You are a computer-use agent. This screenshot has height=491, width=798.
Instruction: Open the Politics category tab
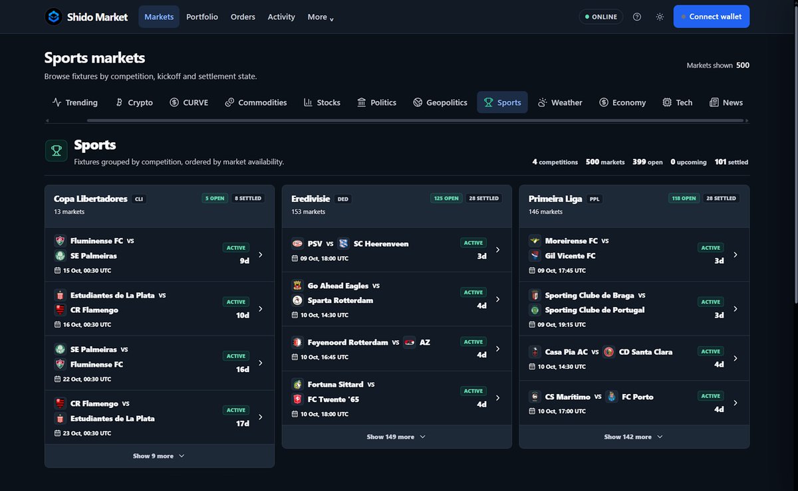[376, 102]
